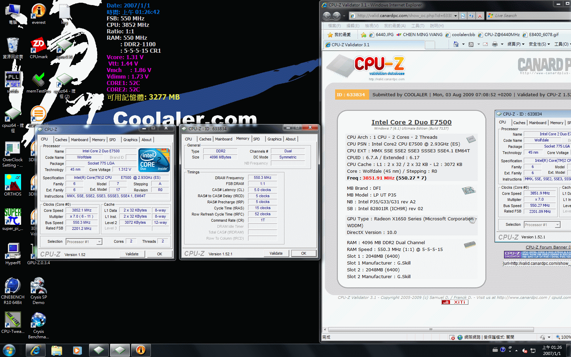
Task: Expand the home button dropdown arrow
Action: [x=463, y=44]
